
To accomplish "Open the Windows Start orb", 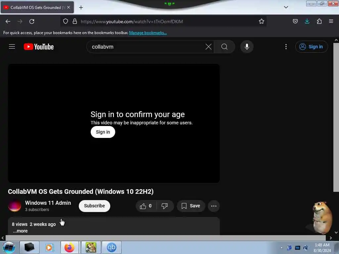I will (x=9, y=247).
